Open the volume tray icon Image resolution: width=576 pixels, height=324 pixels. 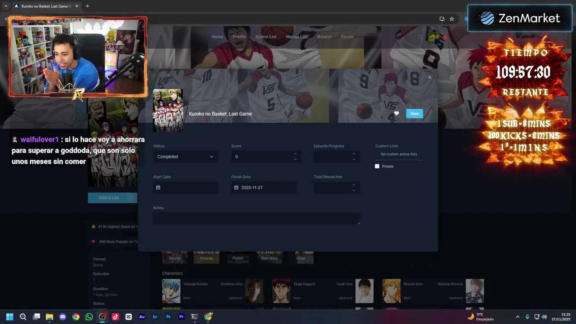tap(544, 317)
